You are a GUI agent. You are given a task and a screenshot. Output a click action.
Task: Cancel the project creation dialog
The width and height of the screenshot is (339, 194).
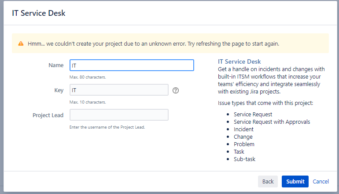[321, 182]
